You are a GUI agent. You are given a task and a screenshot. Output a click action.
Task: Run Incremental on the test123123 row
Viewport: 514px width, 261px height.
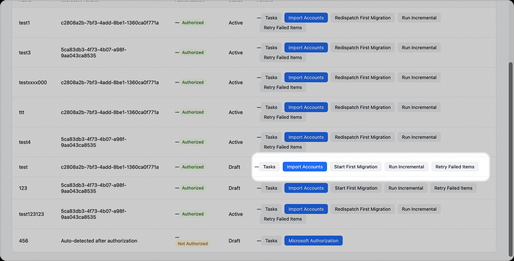click(x=419, y=209)
